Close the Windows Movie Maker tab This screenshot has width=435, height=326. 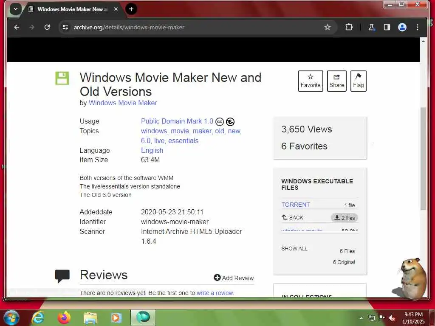(116, 9)
